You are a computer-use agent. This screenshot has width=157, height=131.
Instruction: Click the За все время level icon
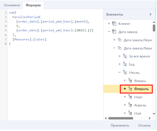tap(125, 56)
